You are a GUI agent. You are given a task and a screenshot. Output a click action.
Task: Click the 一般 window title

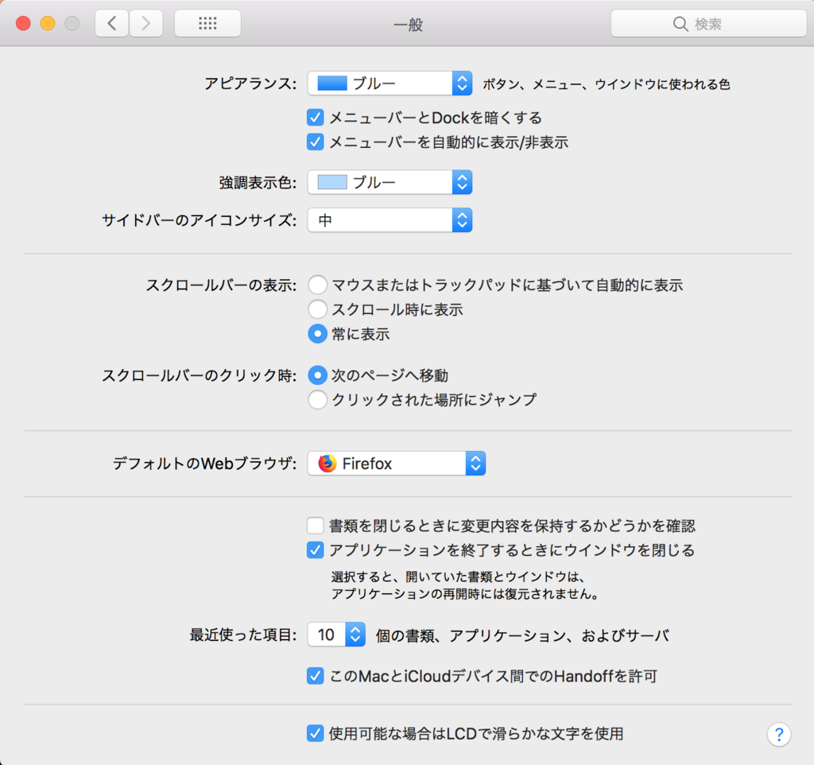[408, 25]
